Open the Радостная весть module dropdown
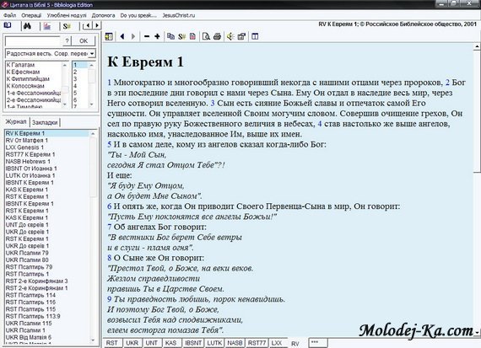The image size is (481, 348). 92,54
